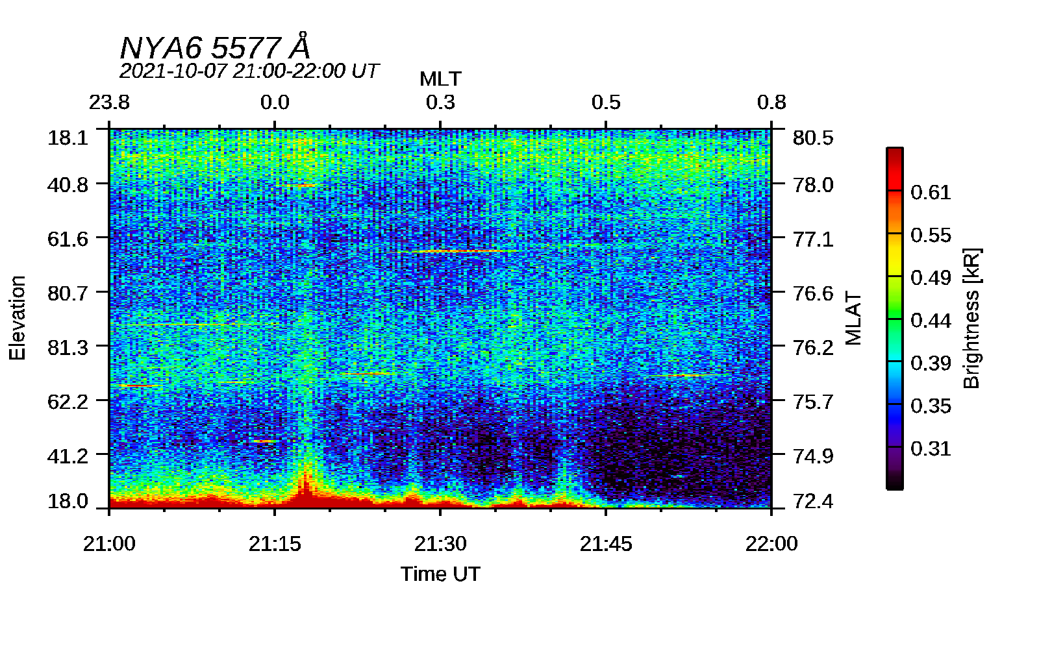Click MLAT tick '75.7'
Screen dimensions: 1039x649
(813, 401)
